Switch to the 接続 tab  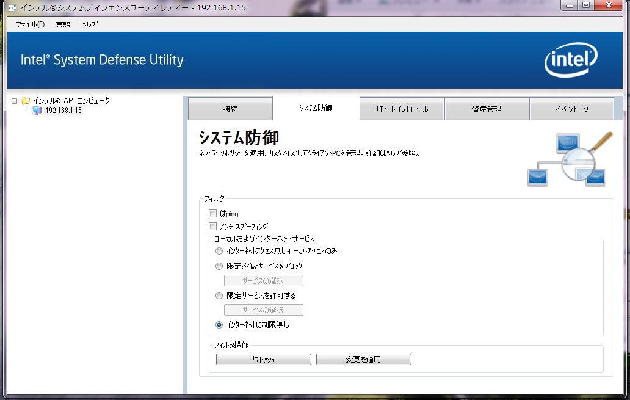click(x=230, y=109)
